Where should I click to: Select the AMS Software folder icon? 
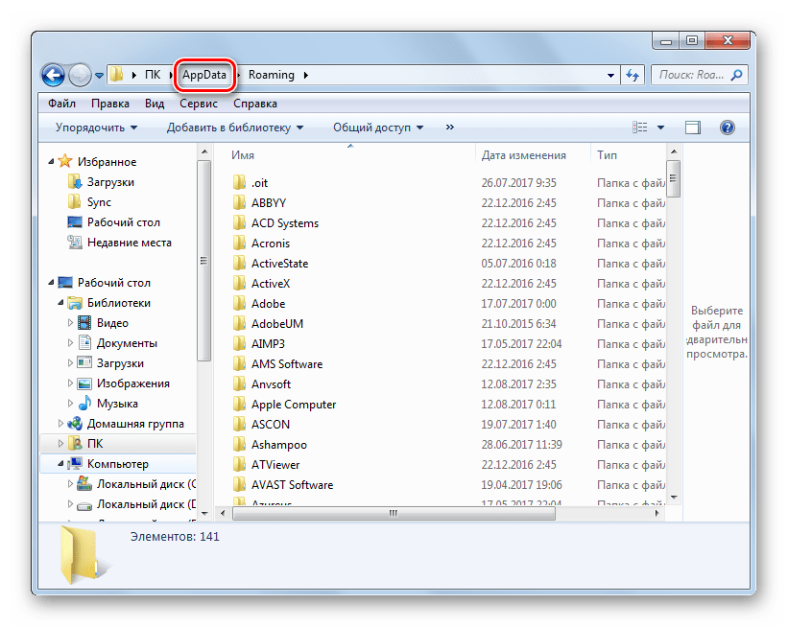[x=239, y=363]
